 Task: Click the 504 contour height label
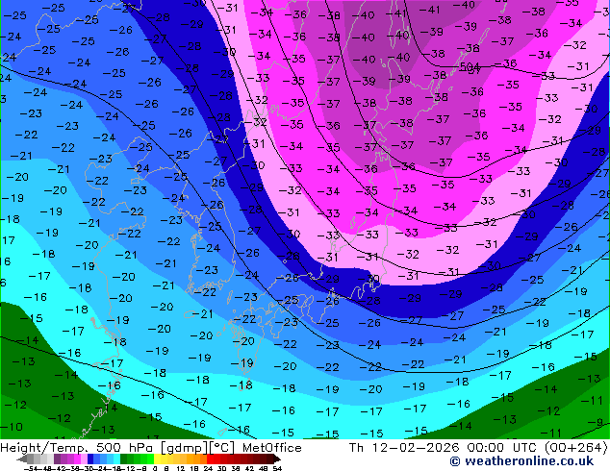[470, 67]
